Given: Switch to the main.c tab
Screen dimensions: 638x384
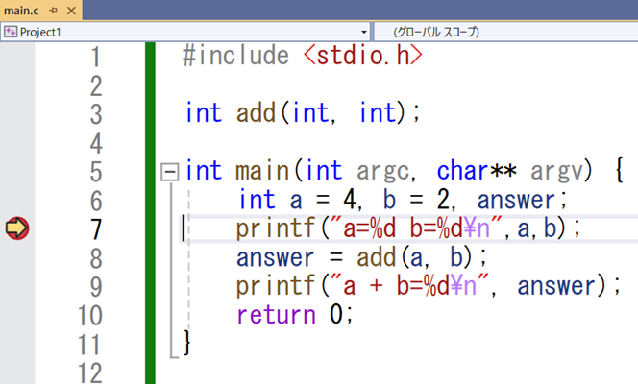Looking at the screenshot, I should click(x=22, y=11).
